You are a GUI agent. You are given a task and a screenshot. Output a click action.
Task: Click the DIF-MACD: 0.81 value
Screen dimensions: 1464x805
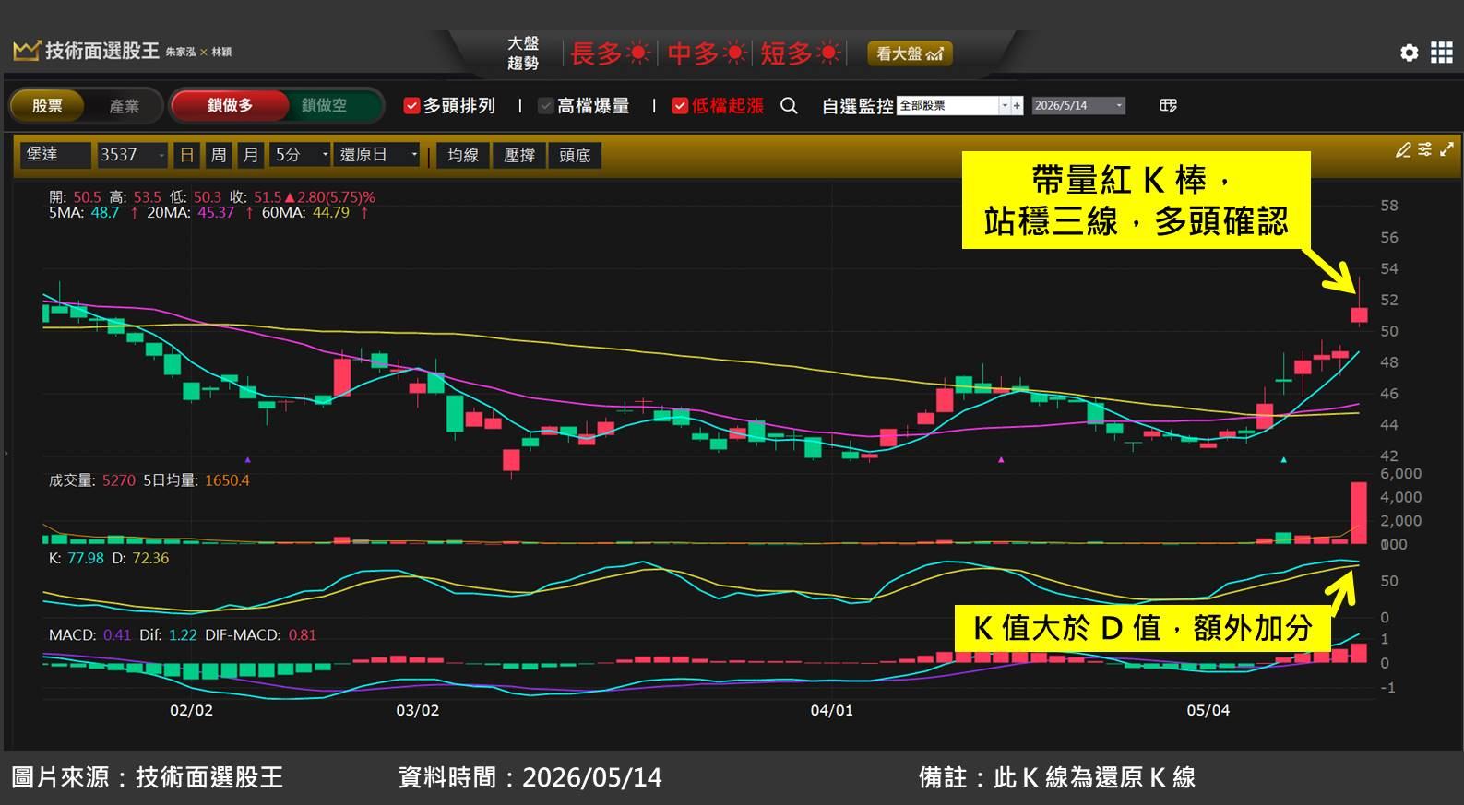[x=260, y=635]
